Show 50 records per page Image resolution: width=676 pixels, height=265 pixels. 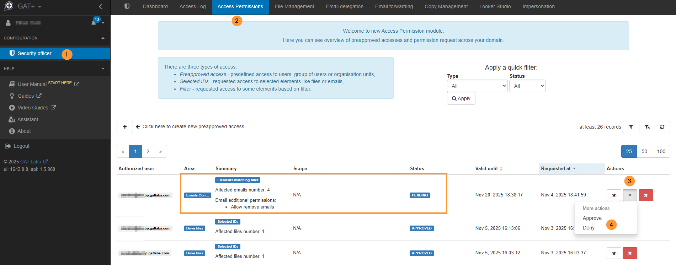point(644,151)
